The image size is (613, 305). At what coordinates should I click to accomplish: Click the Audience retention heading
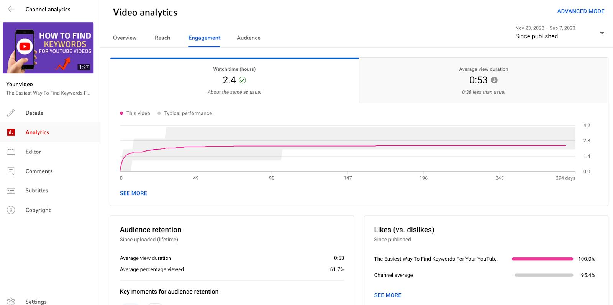151,230
